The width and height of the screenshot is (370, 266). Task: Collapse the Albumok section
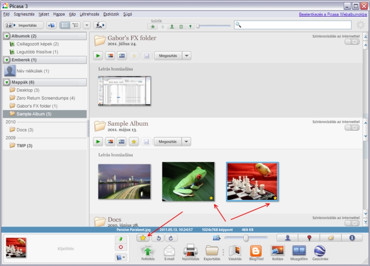[7, 36]
